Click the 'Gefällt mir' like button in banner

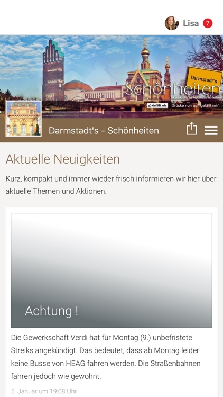157,105
